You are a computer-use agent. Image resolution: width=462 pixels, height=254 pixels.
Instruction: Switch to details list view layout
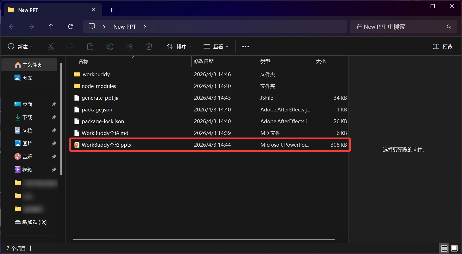(444, 248)
